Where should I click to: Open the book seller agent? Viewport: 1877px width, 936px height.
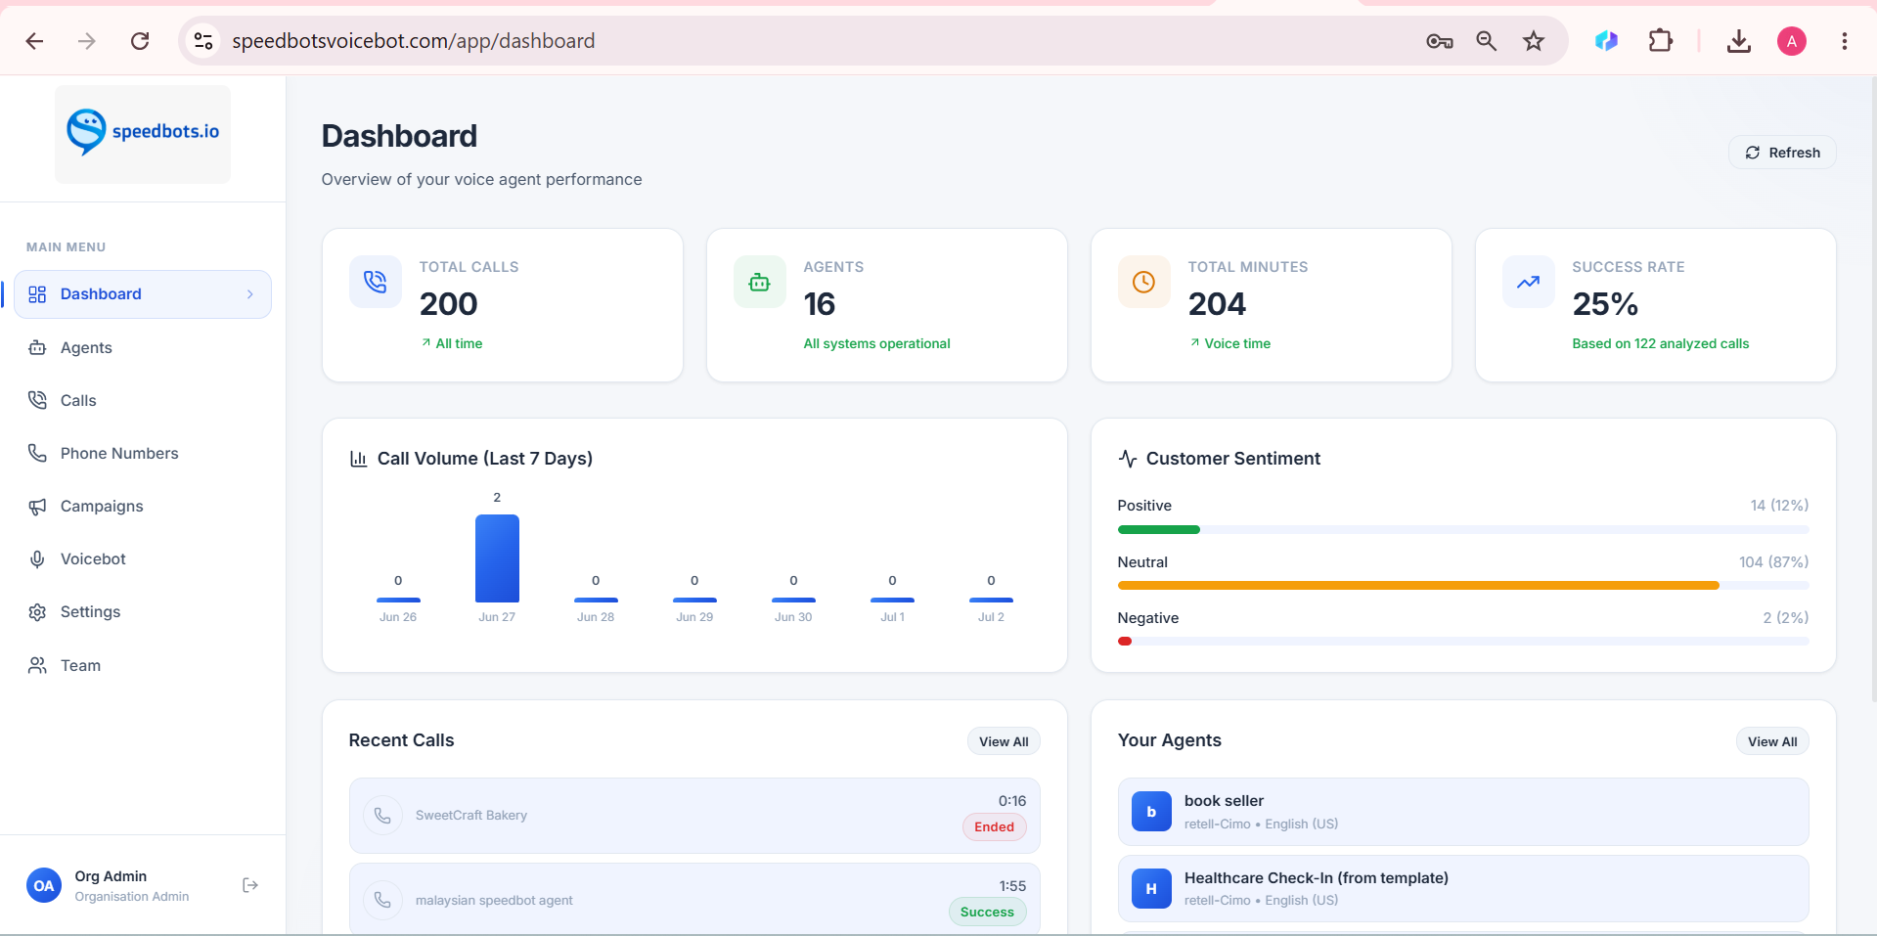1462,812
